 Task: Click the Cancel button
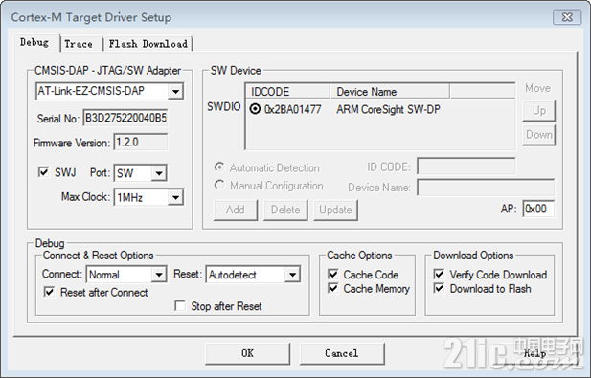tap(342, 353)
